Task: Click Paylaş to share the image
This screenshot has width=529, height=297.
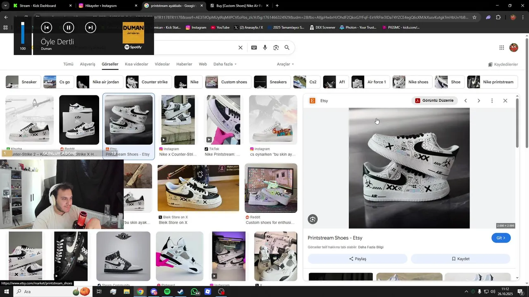Action: (357, 259)
